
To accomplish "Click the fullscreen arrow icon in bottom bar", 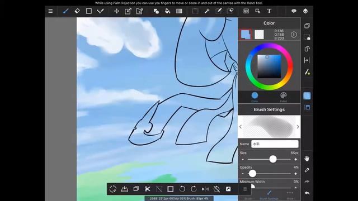I will 228,189.
